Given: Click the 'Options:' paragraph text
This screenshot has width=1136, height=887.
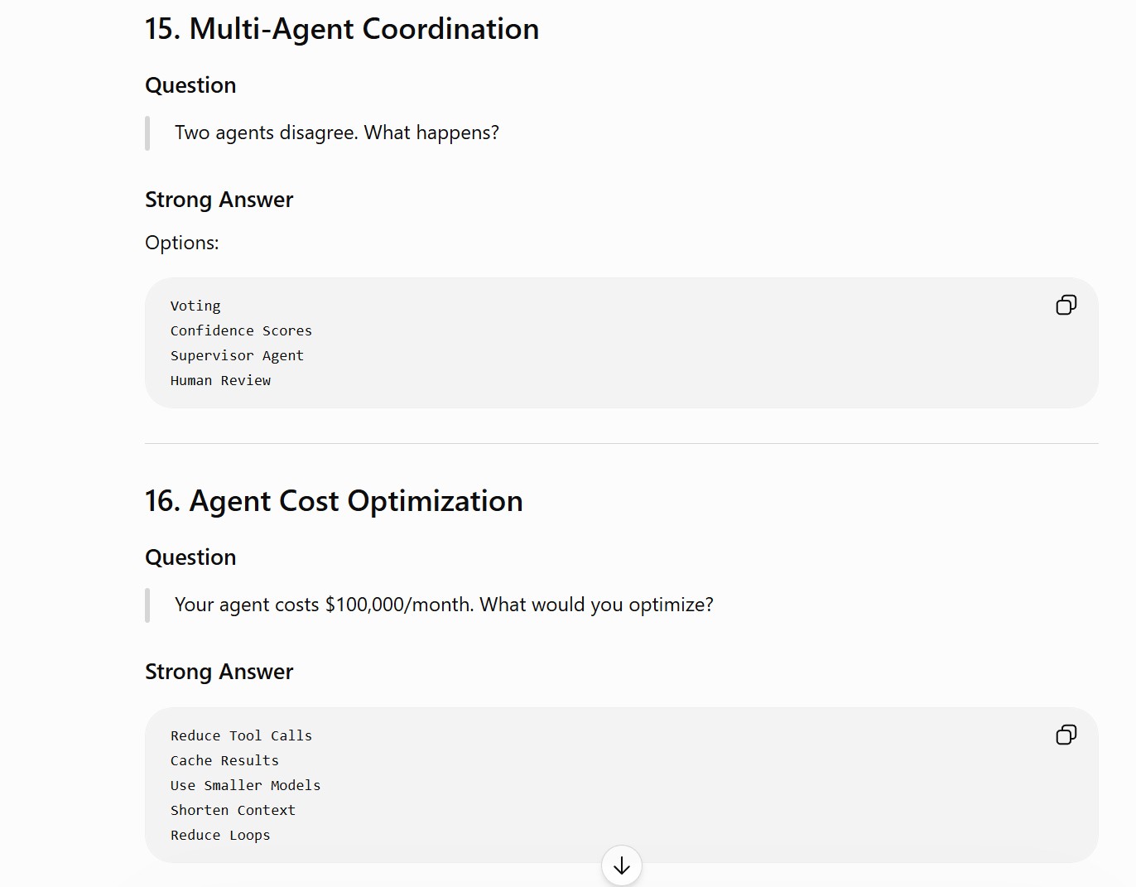Looking at the screenshot, I should [x=182, y=243].
